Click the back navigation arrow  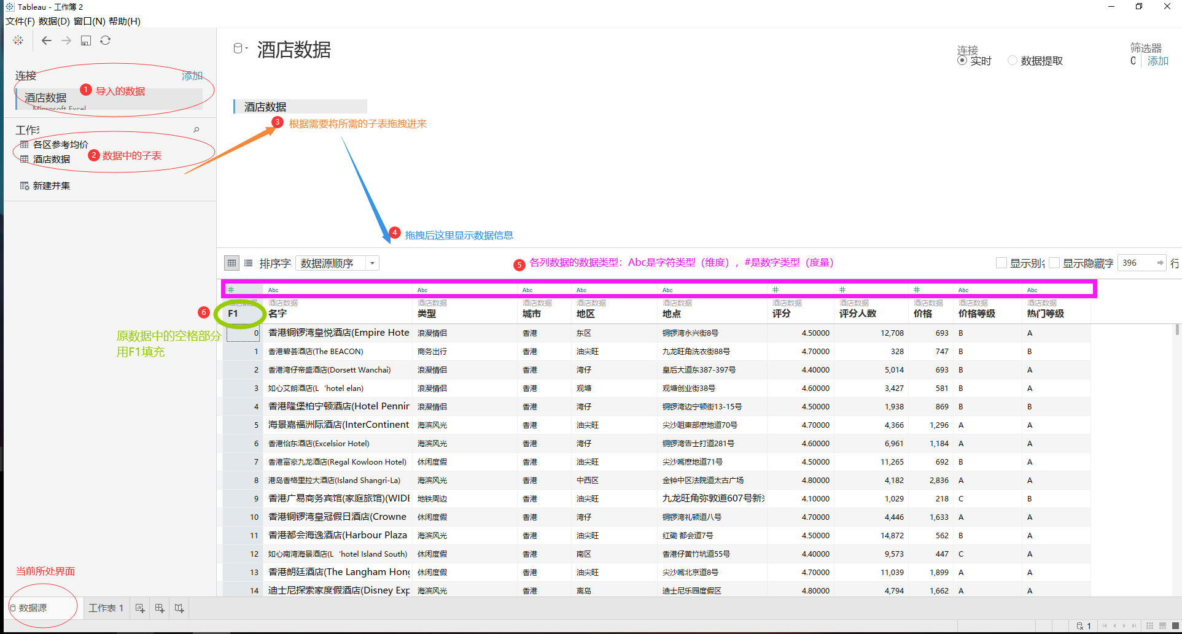coord(46,40)
